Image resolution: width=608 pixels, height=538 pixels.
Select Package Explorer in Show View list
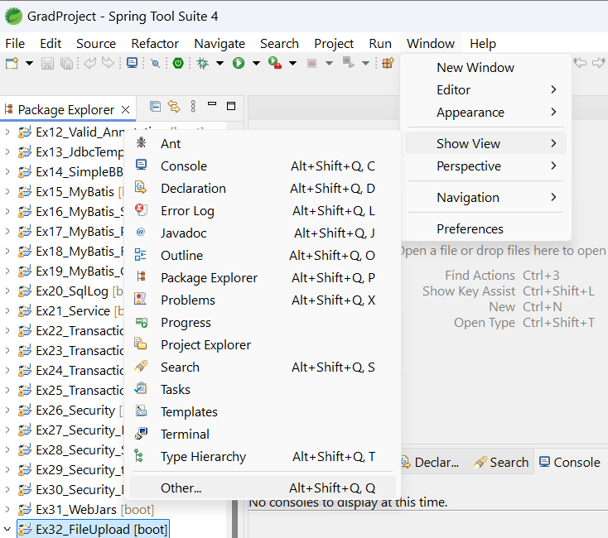click(x=262, y=278)
